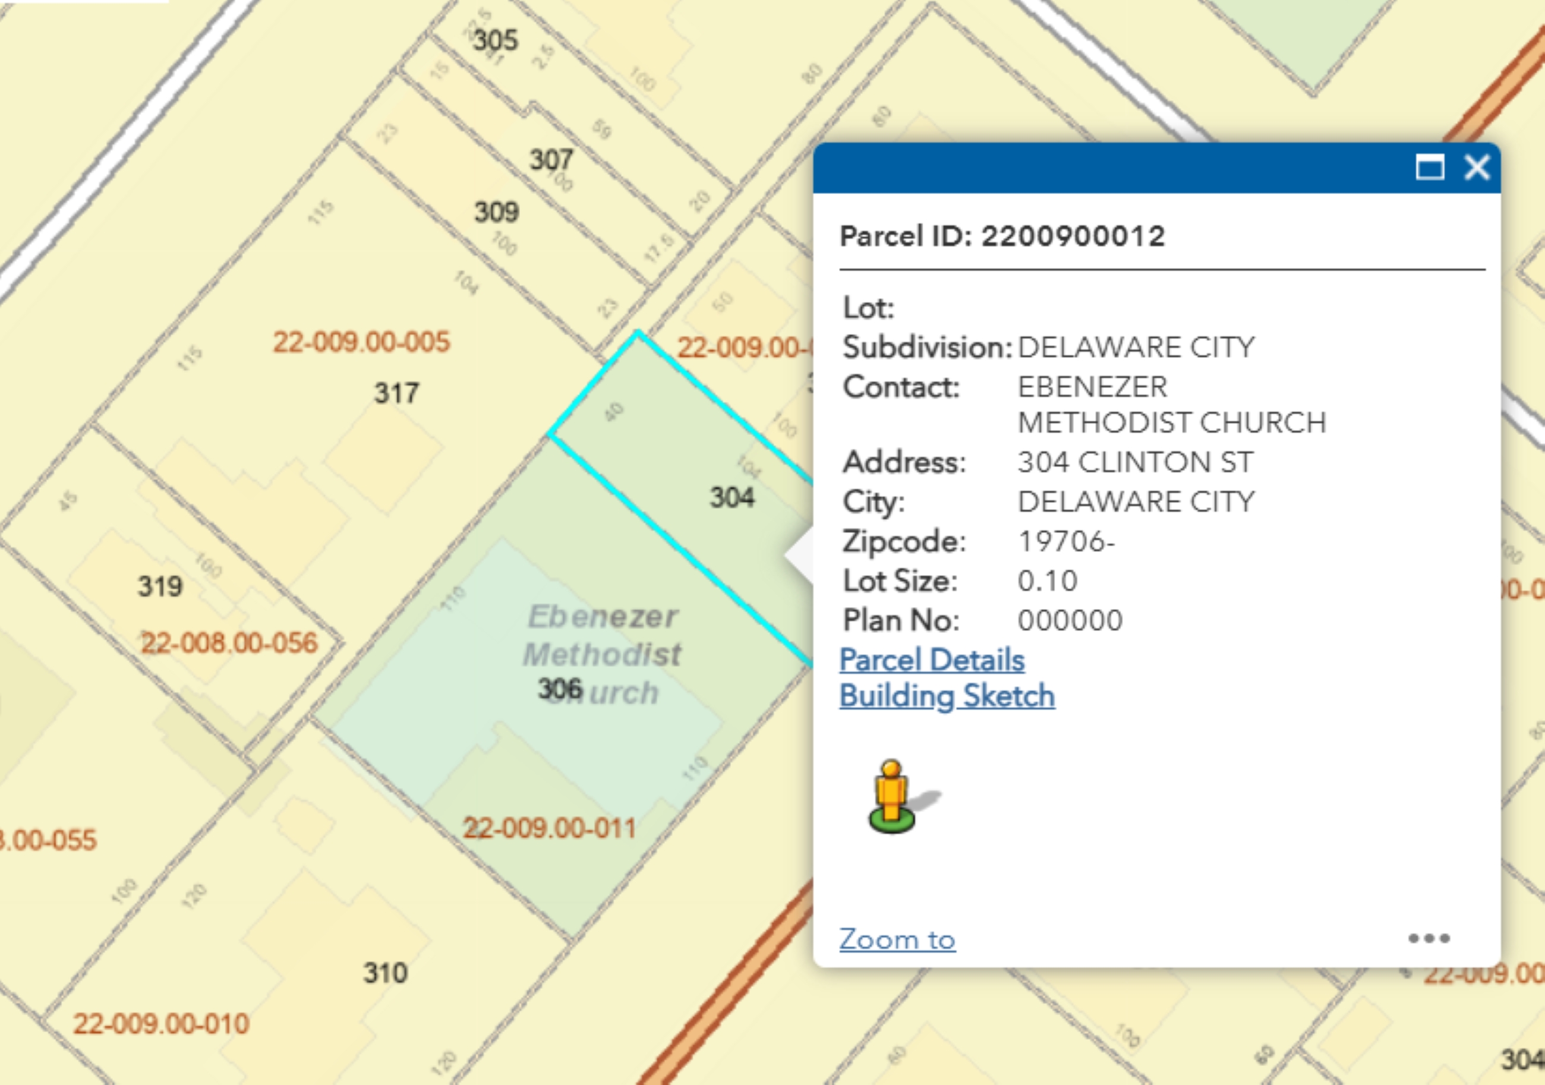
Task: Click house number 307 on map
Action: [x=551, y=159]
